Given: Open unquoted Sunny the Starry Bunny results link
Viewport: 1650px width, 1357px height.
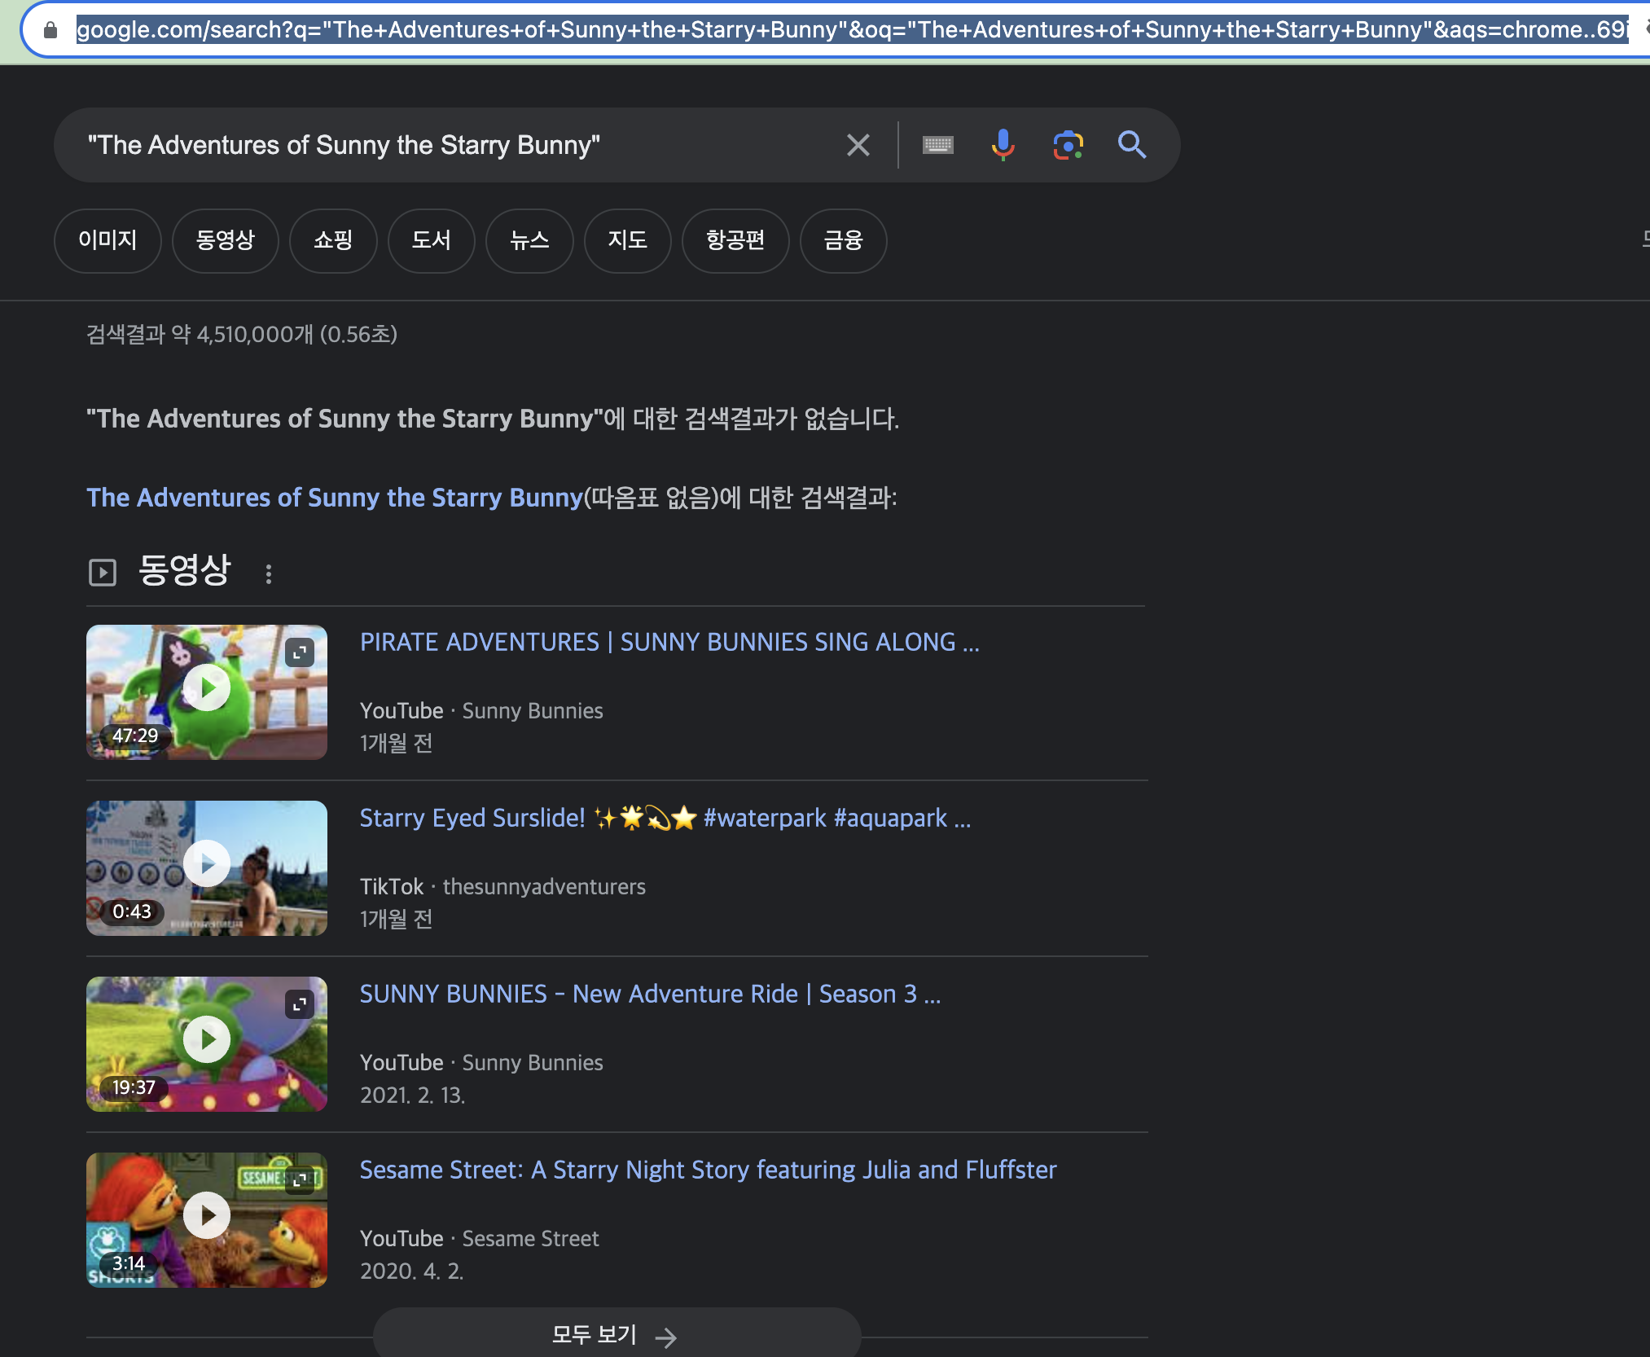Looking at the screenshot, I should click(x=335, y=498).
